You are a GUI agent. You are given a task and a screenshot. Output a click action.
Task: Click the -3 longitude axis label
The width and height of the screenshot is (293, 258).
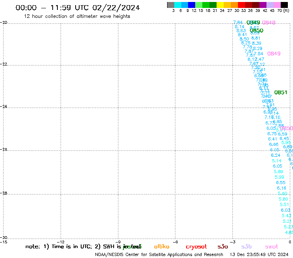(x=233, y=242)
